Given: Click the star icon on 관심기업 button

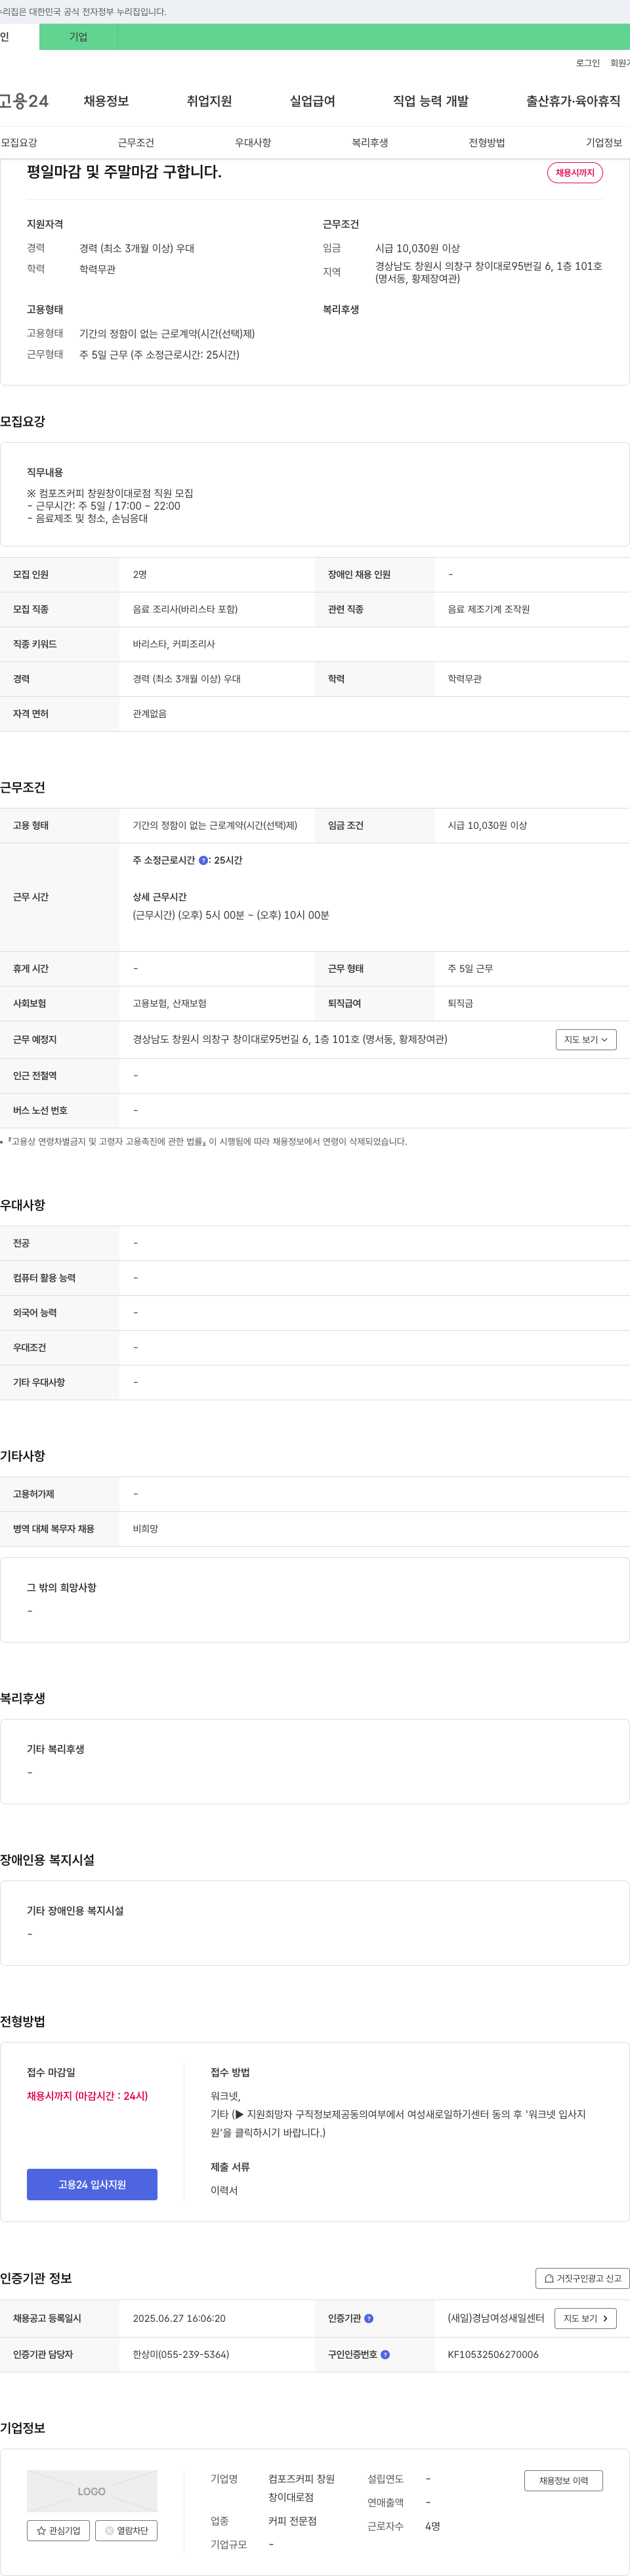Looking at the screenshot, I should 41,2530.
